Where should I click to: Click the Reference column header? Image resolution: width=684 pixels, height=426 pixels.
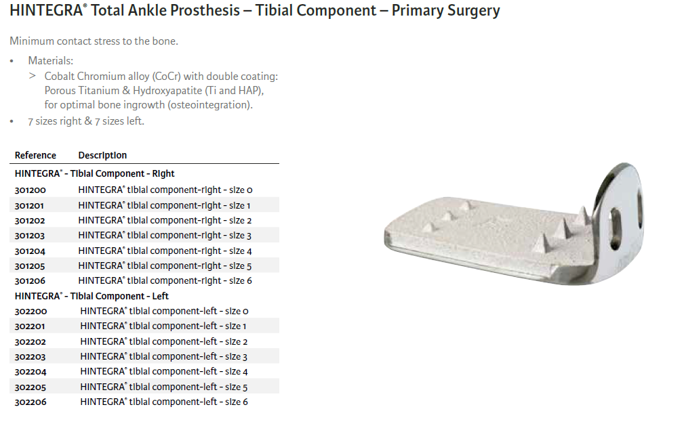click(x=35, y=156)
